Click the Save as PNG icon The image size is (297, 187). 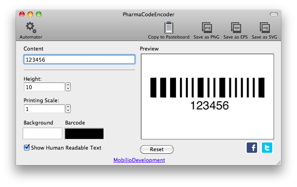click(207, 27)
